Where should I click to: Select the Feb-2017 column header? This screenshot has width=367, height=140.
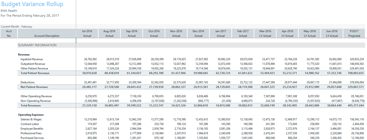pyautogui.click(x=243, y=33)
